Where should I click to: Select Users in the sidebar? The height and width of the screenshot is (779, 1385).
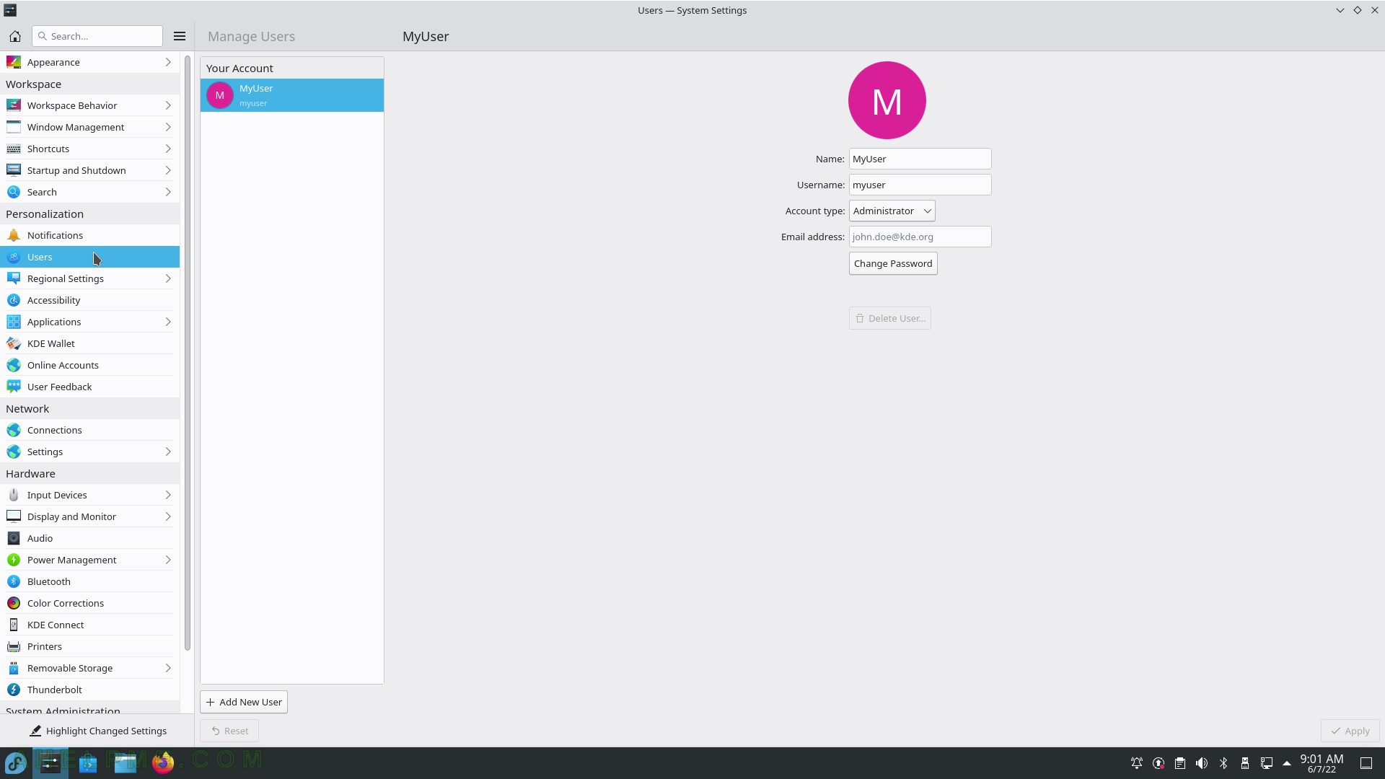click(89, 257)
